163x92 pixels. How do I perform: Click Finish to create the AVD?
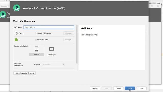pyautogui.click(x=130, y=88)
